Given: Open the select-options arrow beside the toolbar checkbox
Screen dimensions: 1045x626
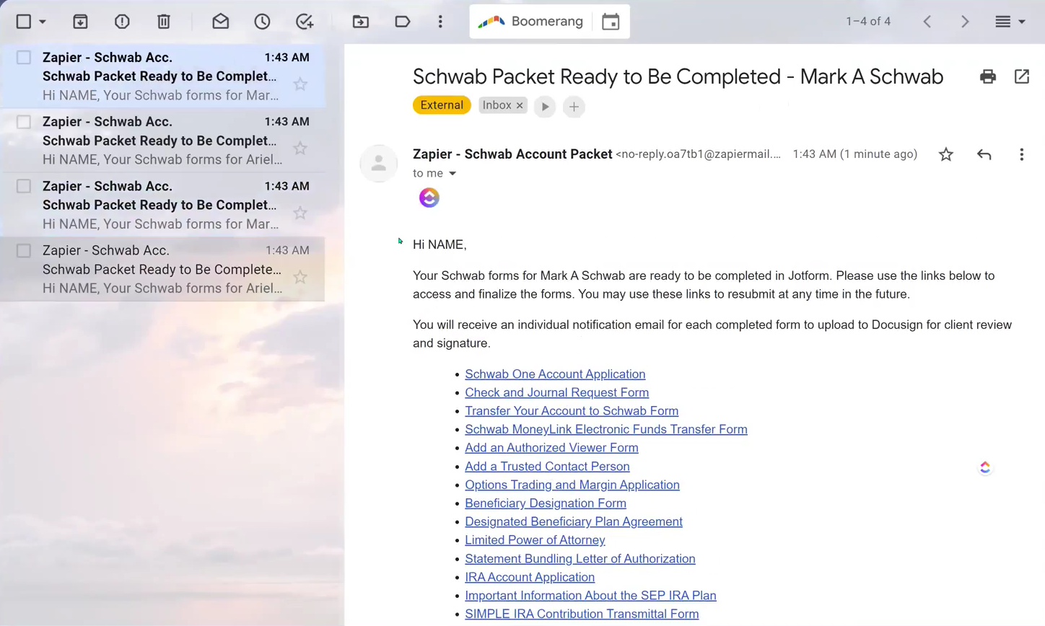Looking at the screenshot, I should click(x=43, y=22).
